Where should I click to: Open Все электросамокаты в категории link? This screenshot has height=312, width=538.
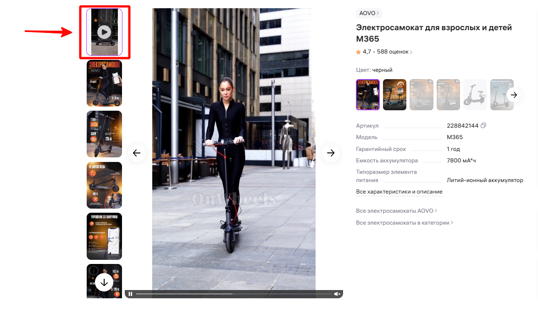tap(405, 223)
